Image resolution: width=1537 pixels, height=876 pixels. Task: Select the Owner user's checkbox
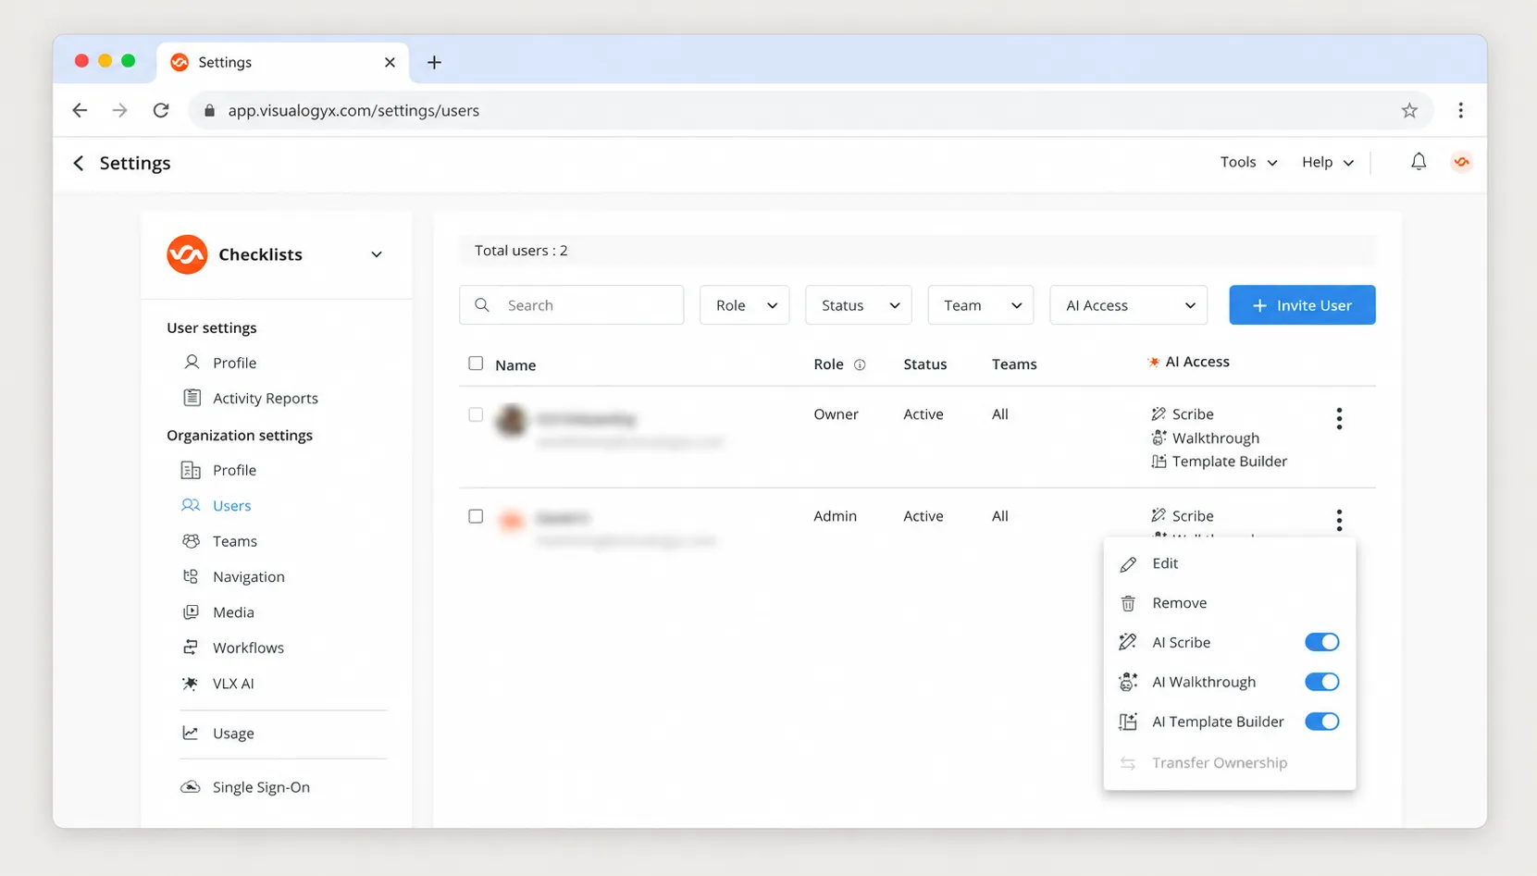click(476, 414)
